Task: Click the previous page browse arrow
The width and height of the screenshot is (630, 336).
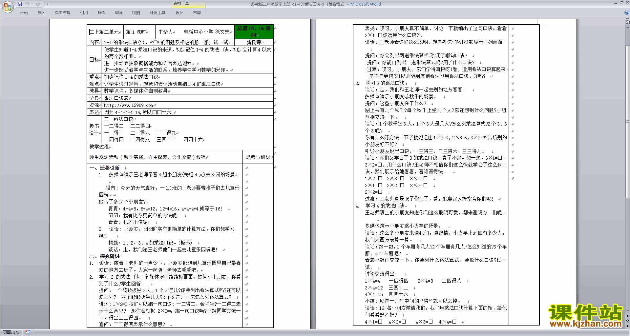Action: tap(628, 315)
